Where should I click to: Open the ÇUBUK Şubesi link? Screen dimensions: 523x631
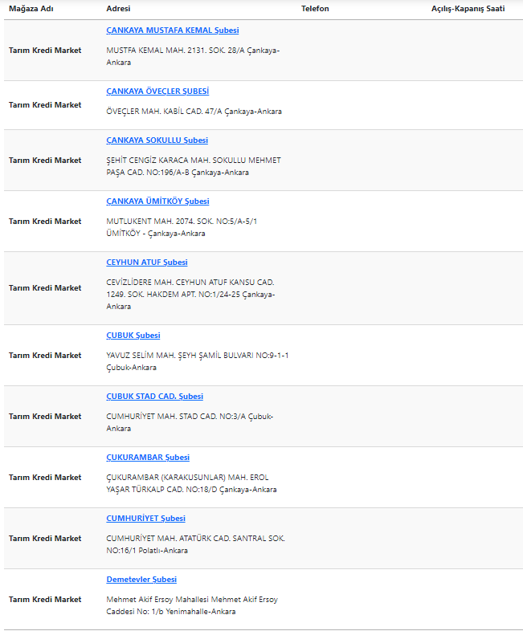click(x=133, y=336)
